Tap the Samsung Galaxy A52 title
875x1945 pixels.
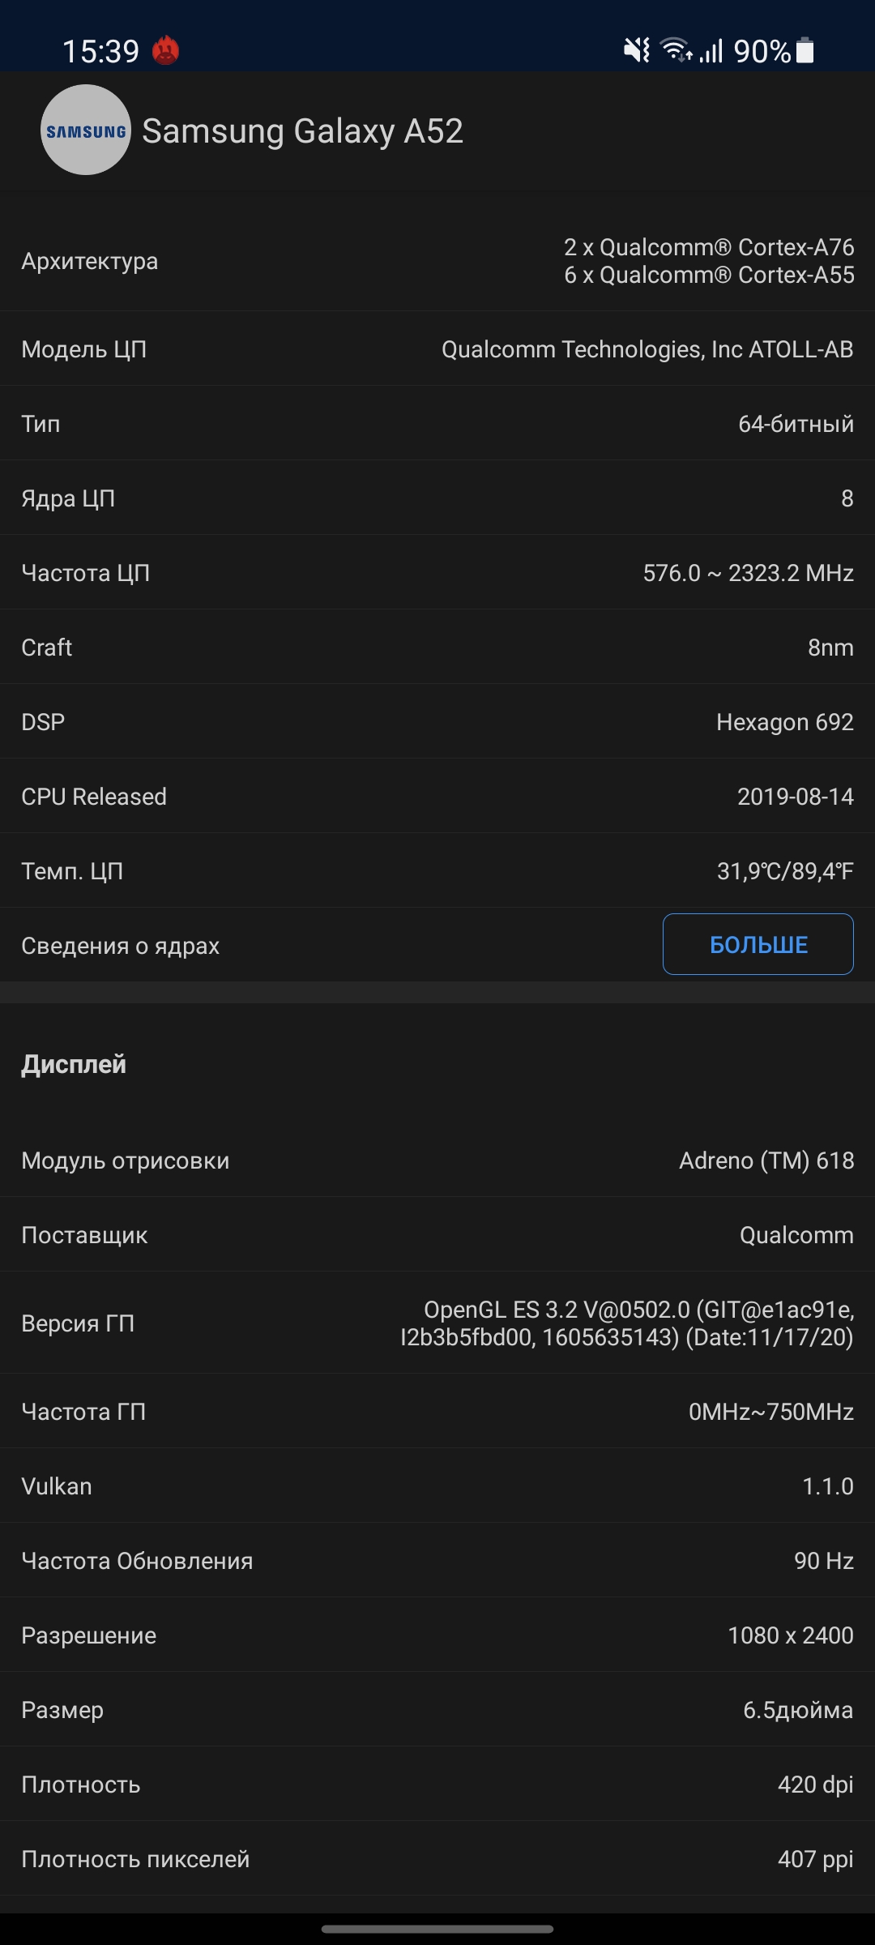pos(302,131)
